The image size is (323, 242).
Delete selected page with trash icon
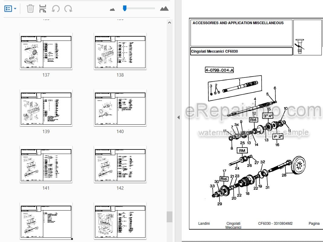pyautogui.click(x=30, y=9)
